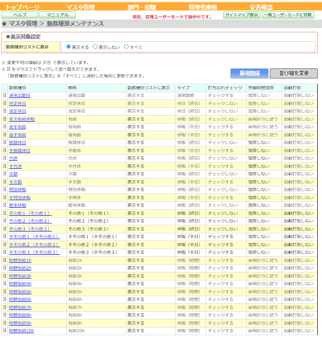This screenshot has height=338, width=322.
Task: Click the drag handle beside 代休 row
Action: point(5,158)
